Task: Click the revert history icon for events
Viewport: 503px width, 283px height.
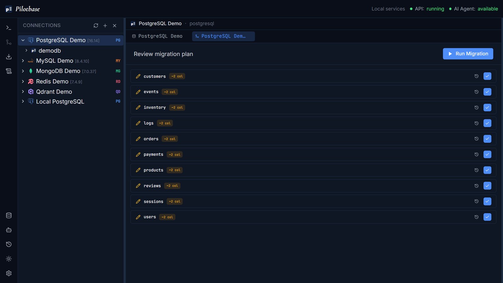Action: click(477, 92)
